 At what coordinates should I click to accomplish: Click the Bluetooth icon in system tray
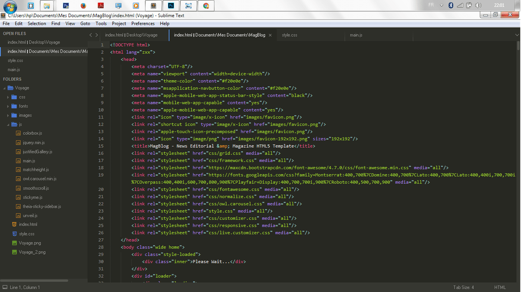click(451, 6)
